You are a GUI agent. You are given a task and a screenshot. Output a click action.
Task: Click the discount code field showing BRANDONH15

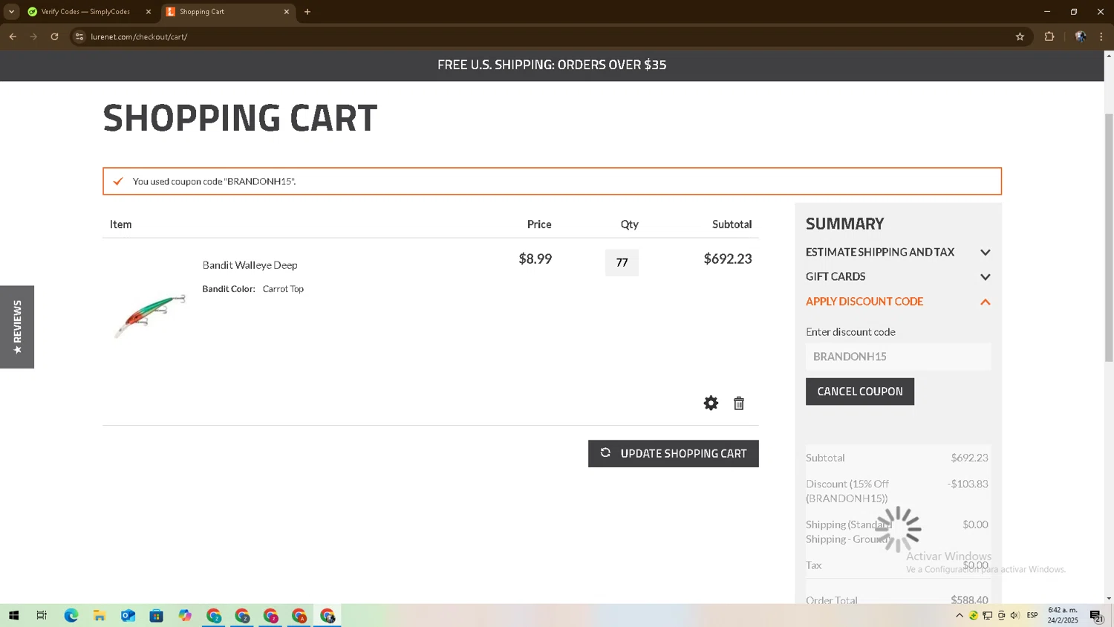[x=898, y=357]
